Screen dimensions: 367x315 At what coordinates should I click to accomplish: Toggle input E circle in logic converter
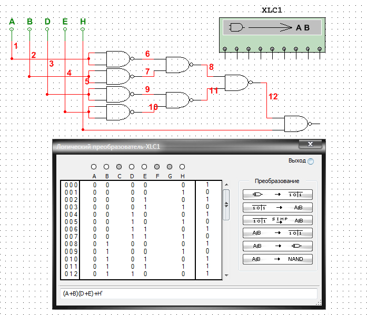(144, 167)
